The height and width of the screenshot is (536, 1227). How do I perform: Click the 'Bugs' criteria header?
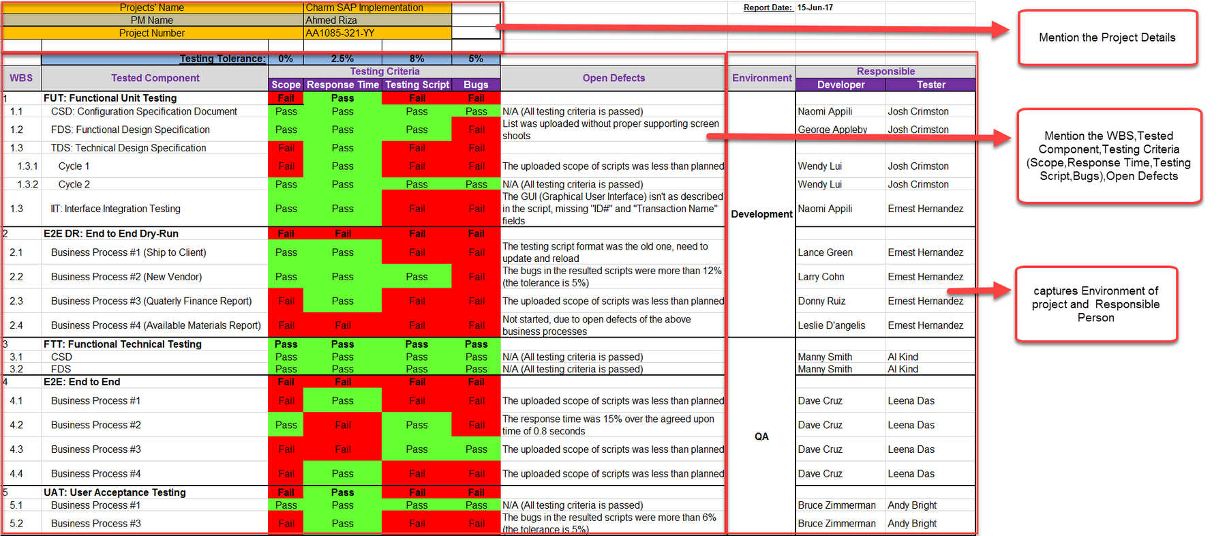pyautogui.click(x=476, y=85)
